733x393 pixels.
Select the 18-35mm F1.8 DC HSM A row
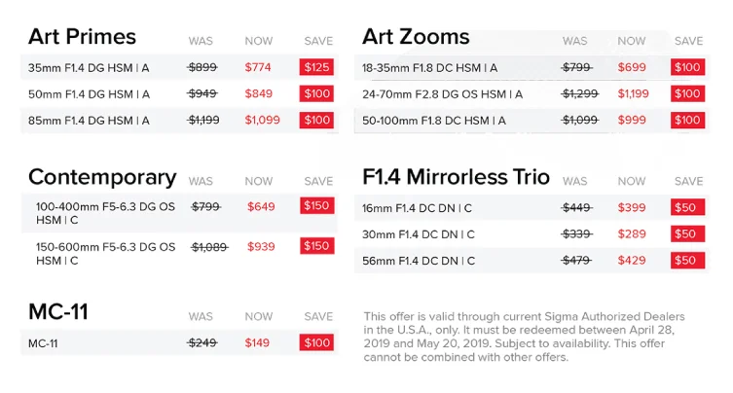[x=532, y=68]
